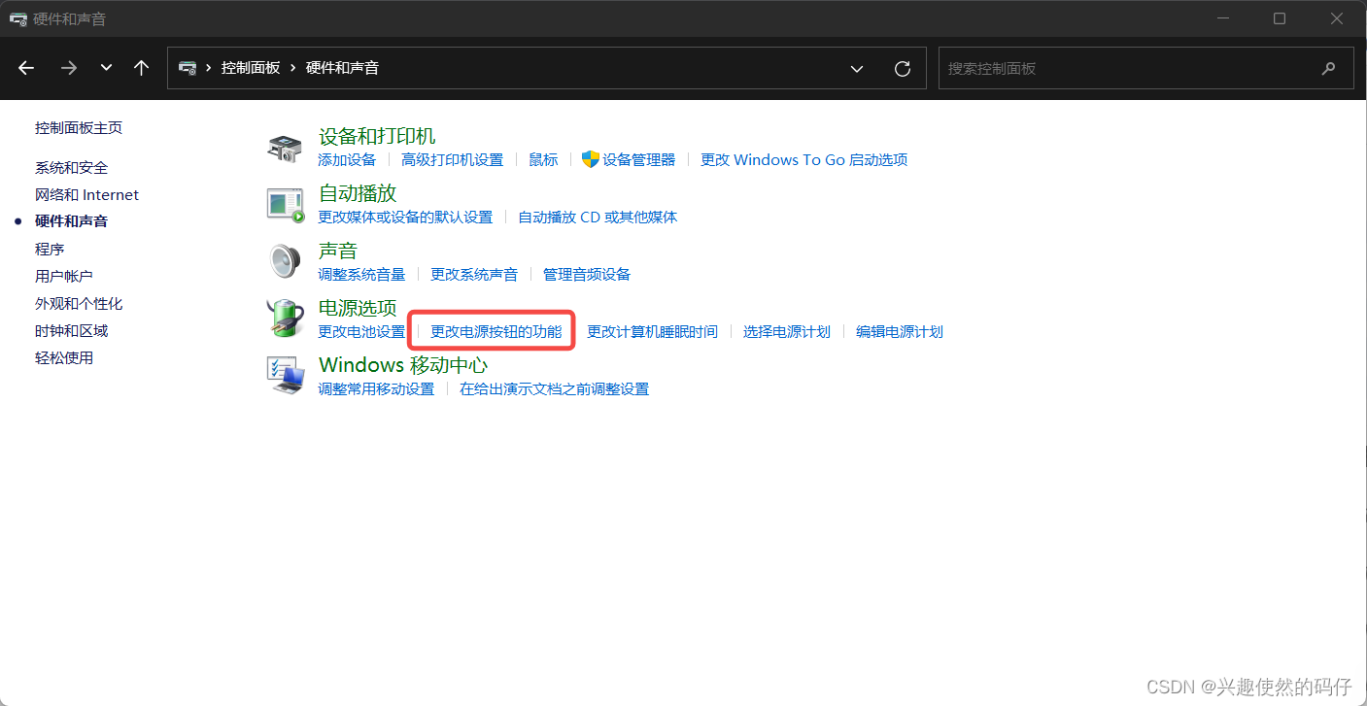Click the title bar window icon

(17, 18)
